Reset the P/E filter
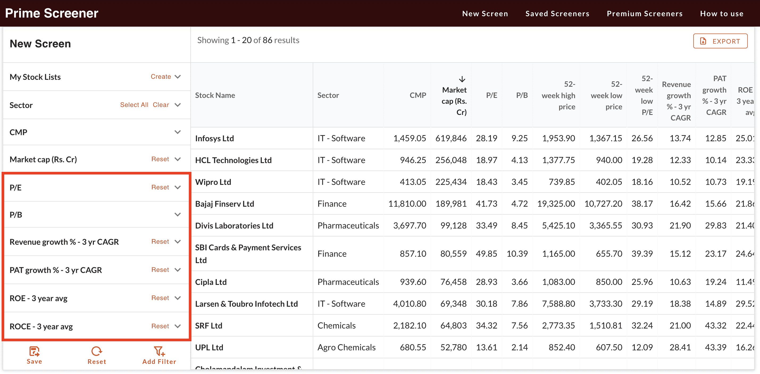Viewport: 760px width, 374px height. [x=160, y=187]
